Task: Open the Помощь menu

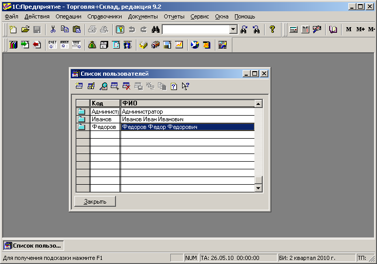Action: point(245,16)
